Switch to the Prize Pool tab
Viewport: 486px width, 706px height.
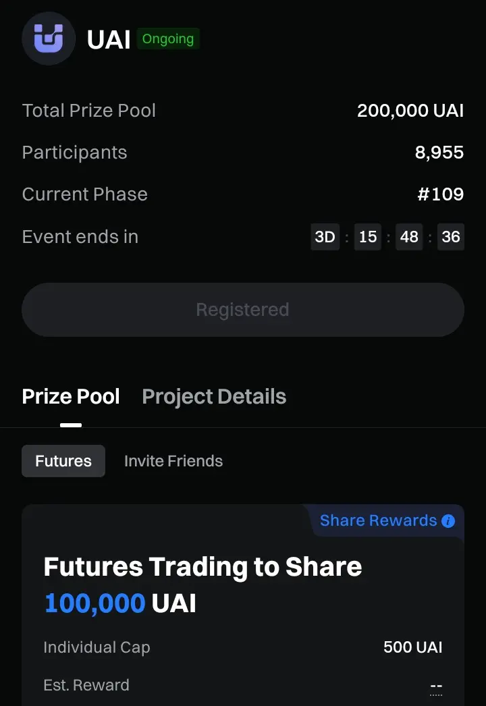click(71, 397)
